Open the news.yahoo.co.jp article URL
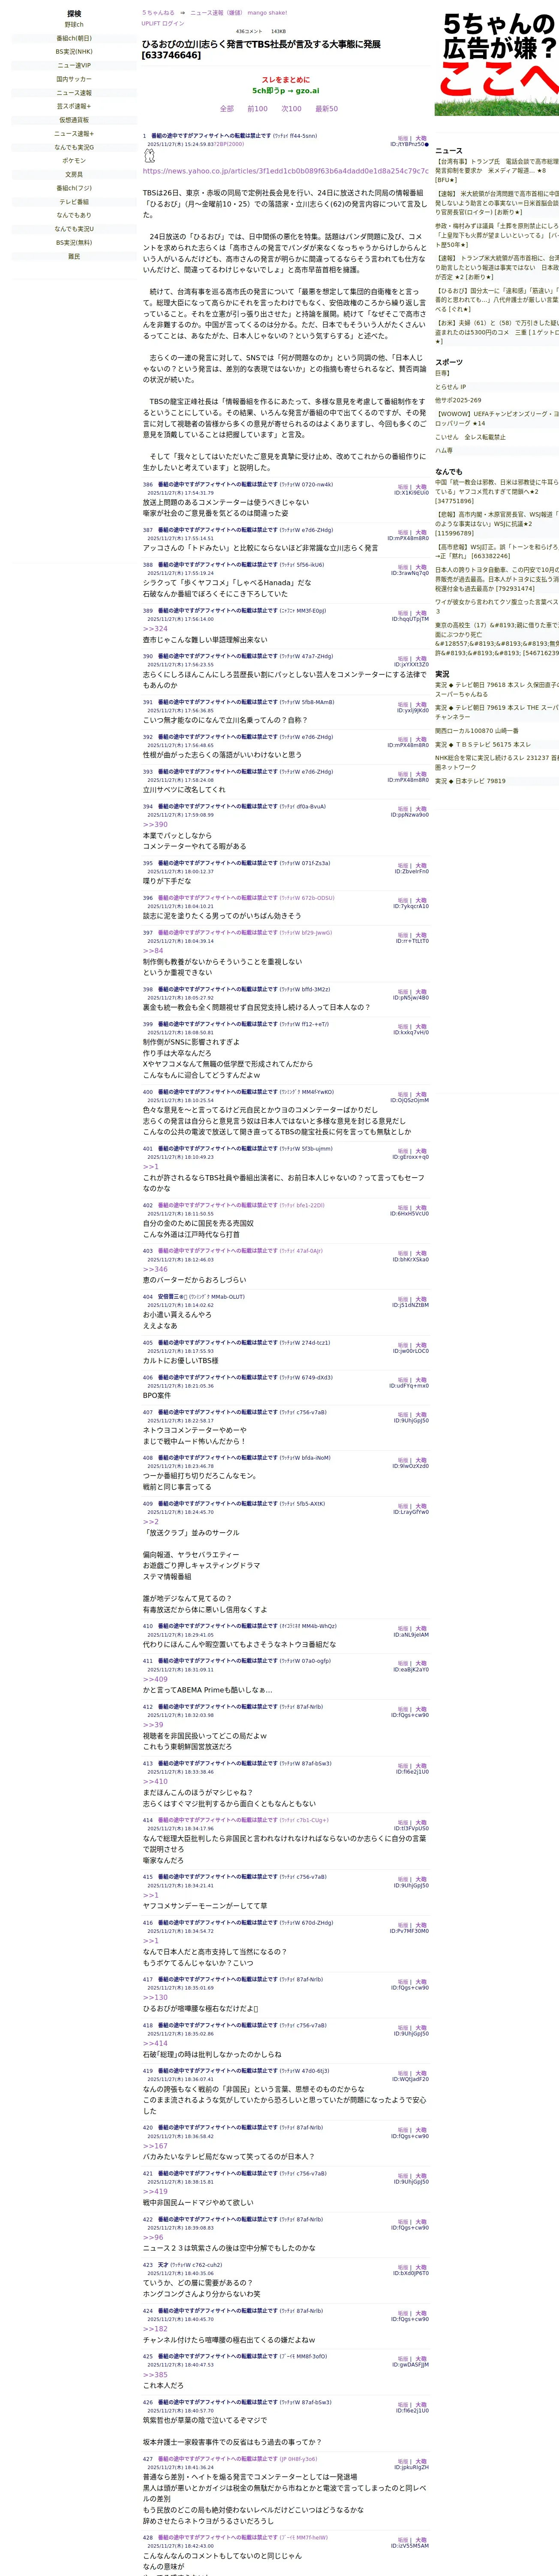 [x=286, y=171]
